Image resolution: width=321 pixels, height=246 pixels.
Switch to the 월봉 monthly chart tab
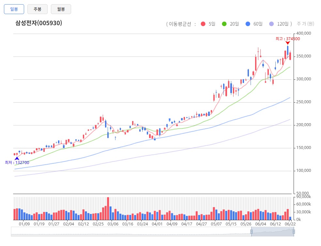click(x=61, y=9)
